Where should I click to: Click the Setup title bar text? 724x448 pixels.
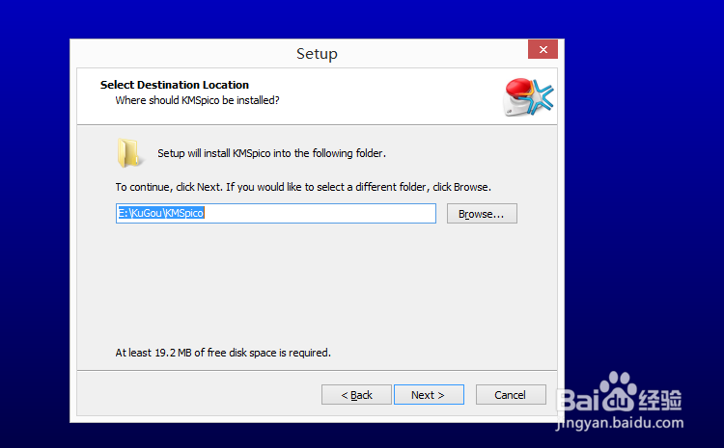tap(317, 54)
